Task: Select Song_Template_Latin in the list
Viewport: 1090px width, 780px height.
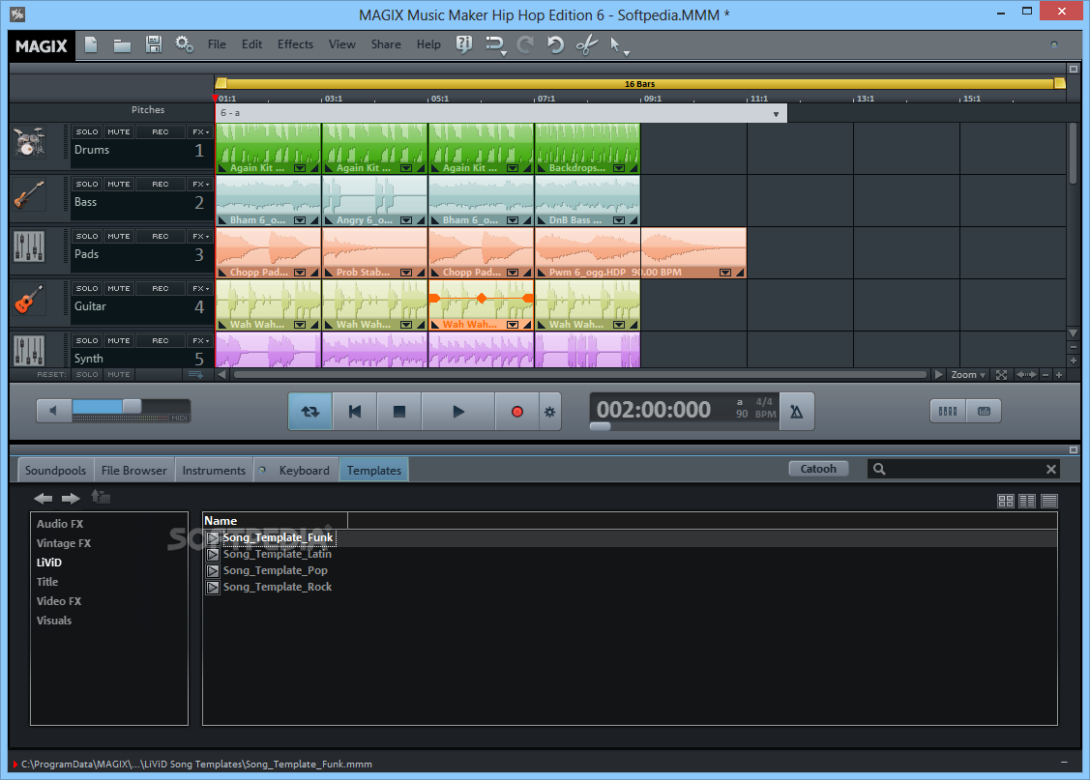Action: [278, 554]
